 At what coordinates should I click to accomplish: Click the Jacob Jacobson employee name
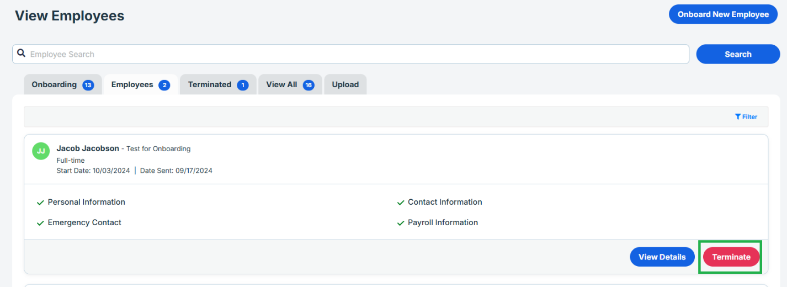coord(88,148)
